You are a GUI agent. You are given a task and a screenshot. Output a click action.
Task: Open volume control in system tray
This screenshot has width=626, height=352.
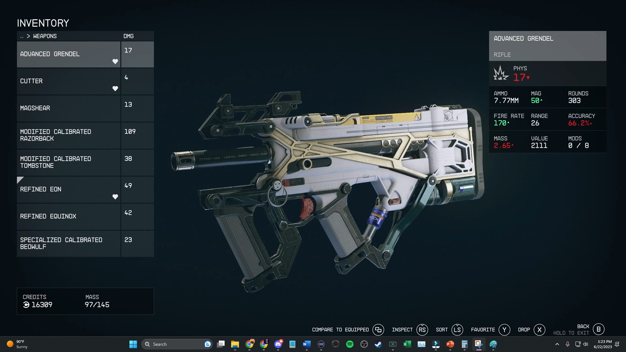586,344
